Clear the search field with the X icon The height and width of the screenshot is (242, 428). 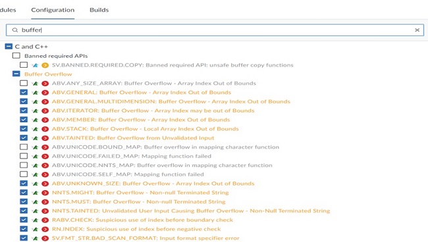[x=417, y=30]
